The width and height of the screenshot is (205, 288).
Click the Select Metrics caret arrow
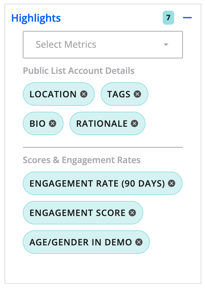pos(166,45)
